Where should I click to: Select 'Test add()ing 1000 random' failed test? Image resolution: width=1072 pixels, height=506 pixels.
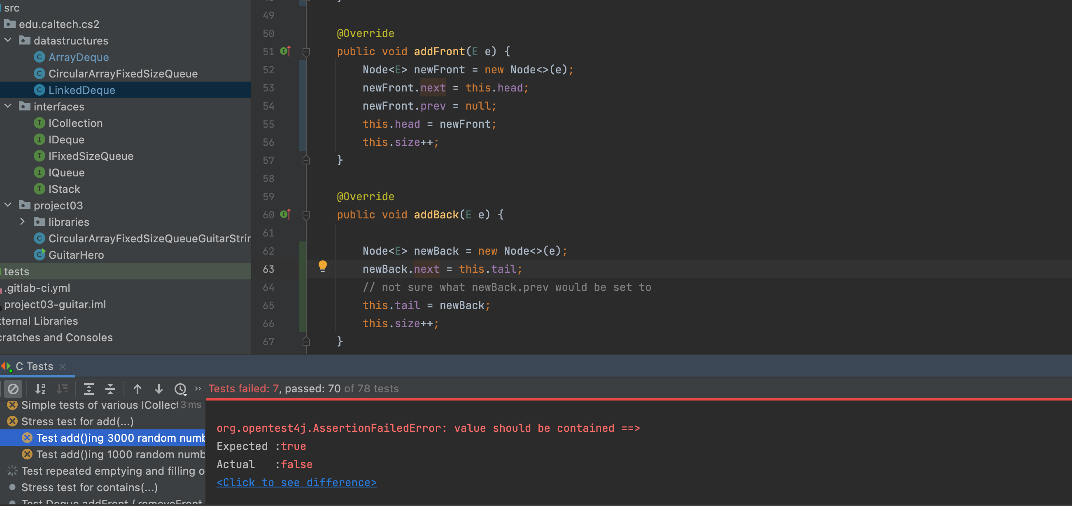click(x=120, y=454)
